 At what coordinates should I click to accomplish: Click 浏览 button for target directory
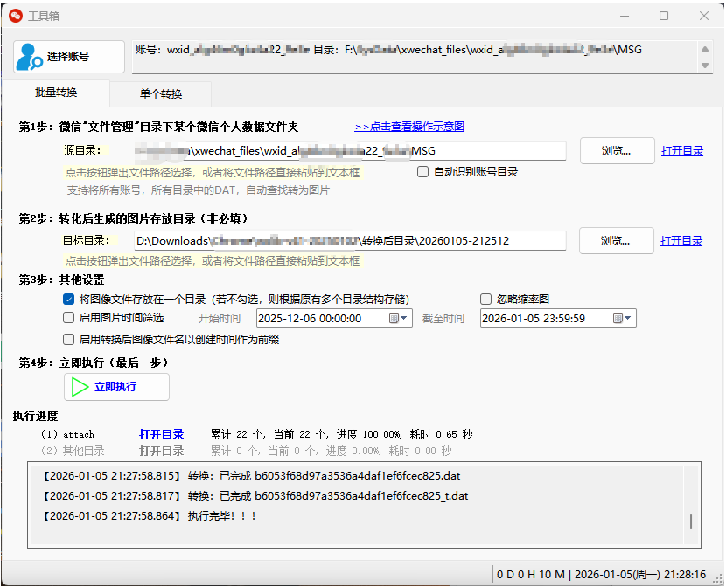(x=617, y=241)
